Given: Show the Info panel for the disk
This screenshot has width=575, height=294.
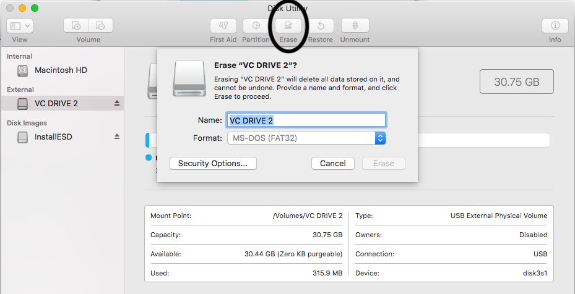Looking at the screenshot, I should pyautogui.click(x=555, y=25).
